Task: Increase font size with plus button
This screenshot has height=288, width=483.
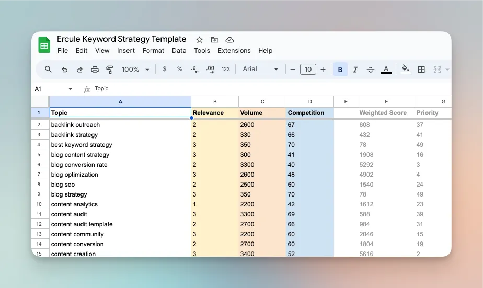Action: click(x=323, y=70)
